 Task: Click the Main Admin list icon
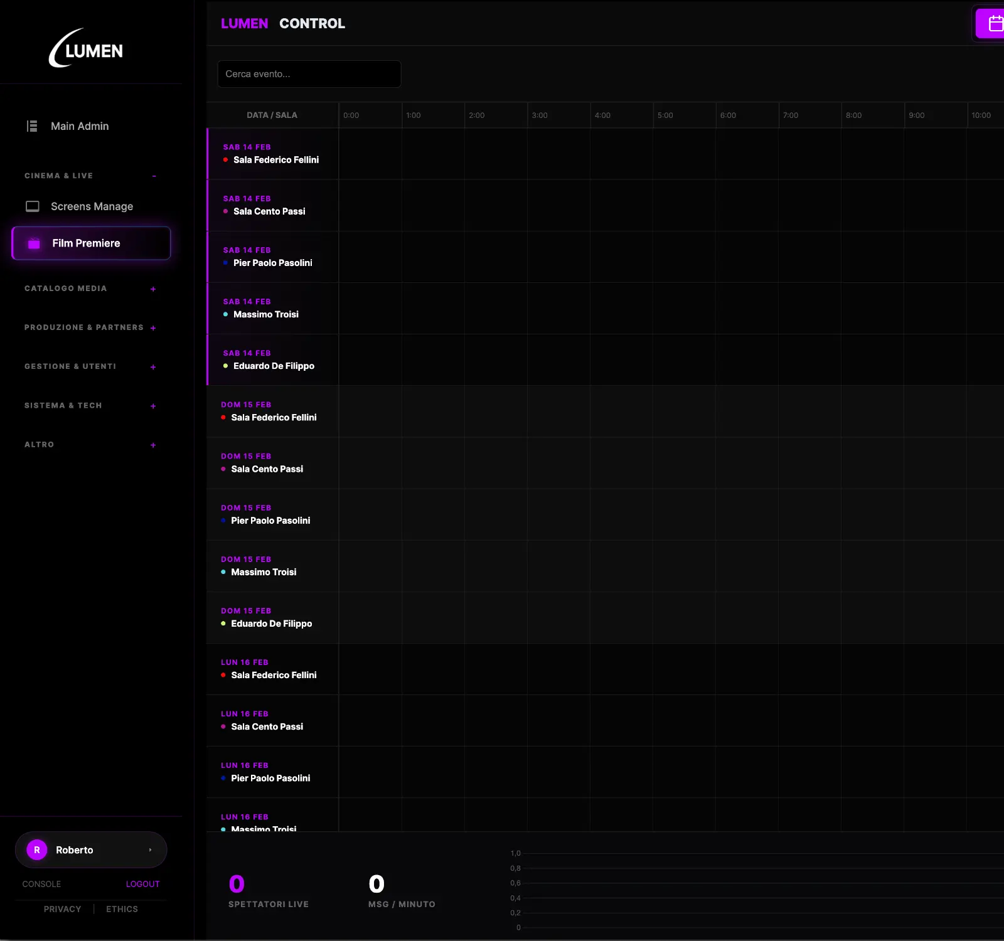point(32,126)
